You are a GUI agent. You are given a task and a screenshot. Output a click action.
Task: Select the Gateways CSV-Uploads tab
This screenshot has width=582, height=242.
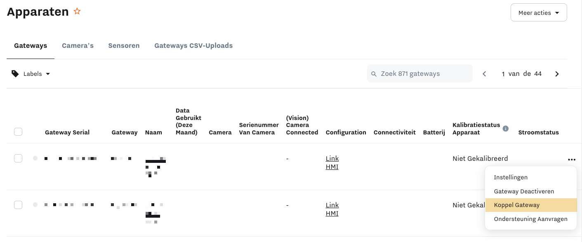coord(193,46)
